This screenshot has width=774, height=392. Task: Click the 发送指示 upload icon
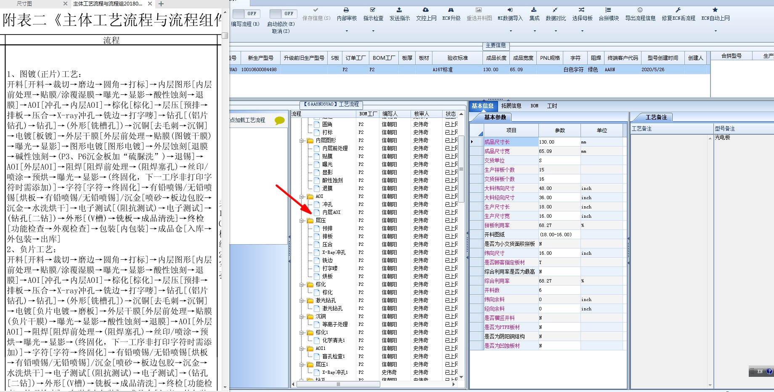coord(399,10)
